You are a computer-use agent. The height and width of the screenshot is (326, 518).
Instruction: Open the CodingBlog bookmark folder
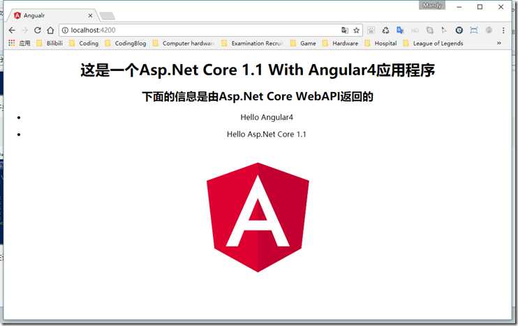(x=125, y=43)
